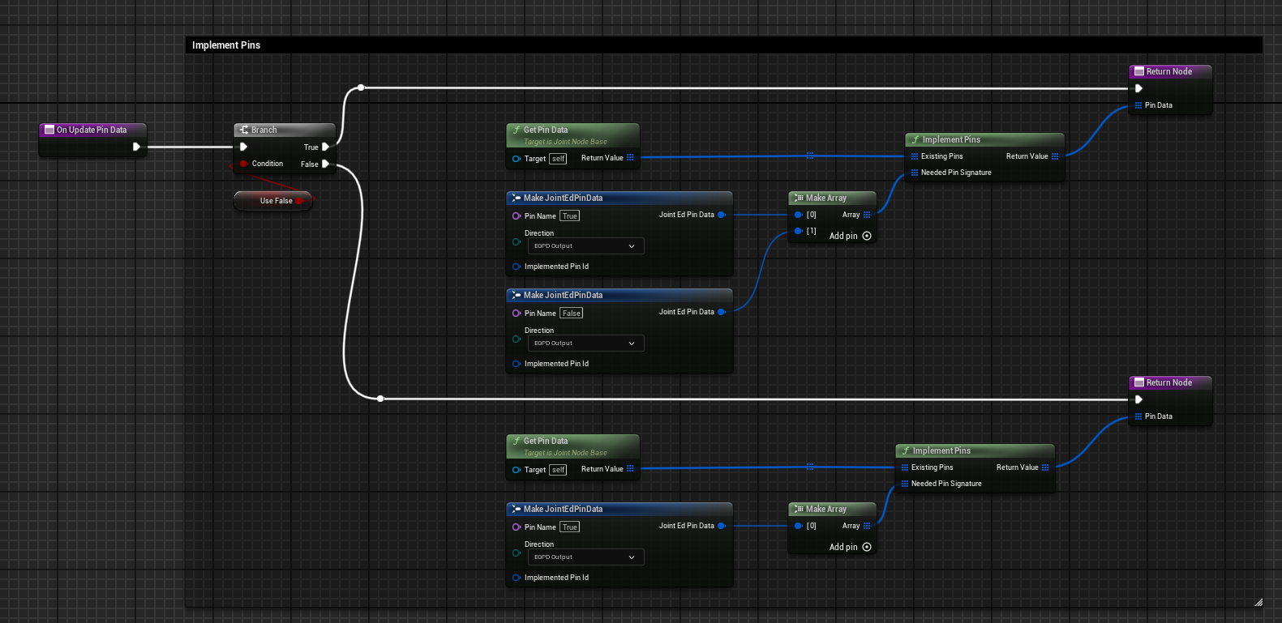This screenshot has height=623, width=1282.
Task: Click On Update Pin Data's output execution pin
Action: point(136,147)
